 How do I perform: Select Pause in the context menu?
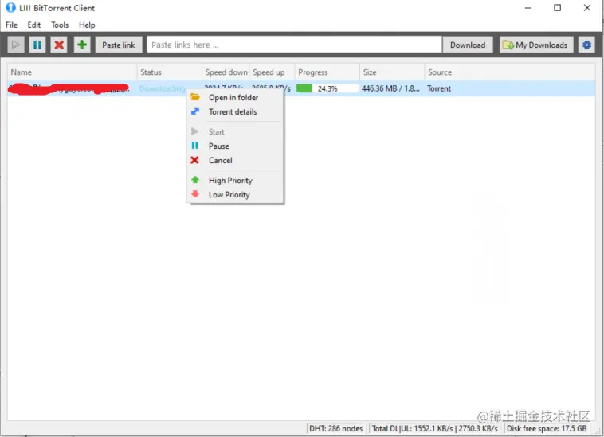[x=235, y=146]
